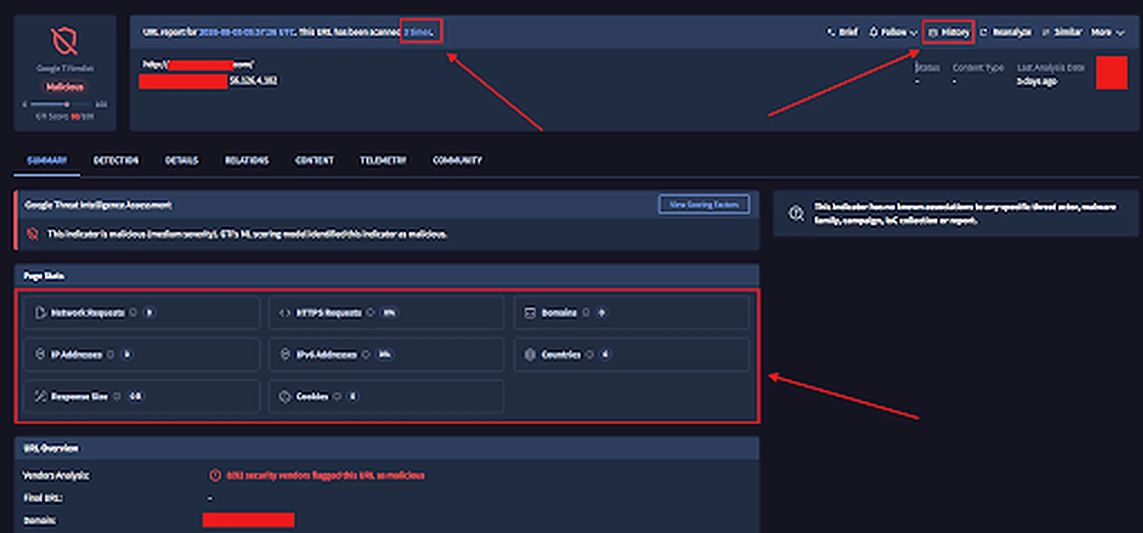
Task: Click the red malicious icon in the assessment banner
Action: pos(33,234)
